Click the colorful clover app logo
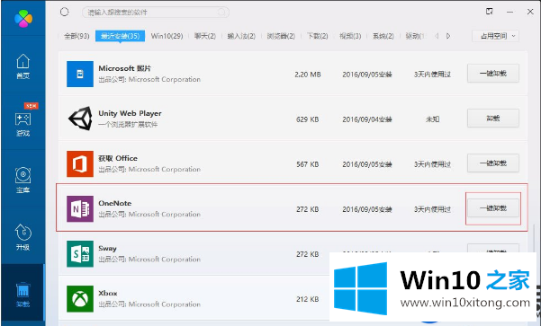This screenshot has height=326, width=541. tap(23, 18)
